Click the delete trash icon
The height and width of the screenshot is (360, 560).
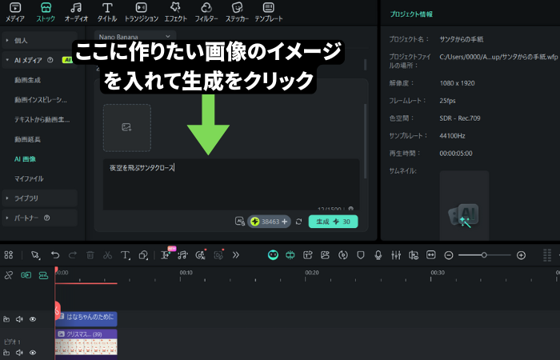click(x=90, y=255)
